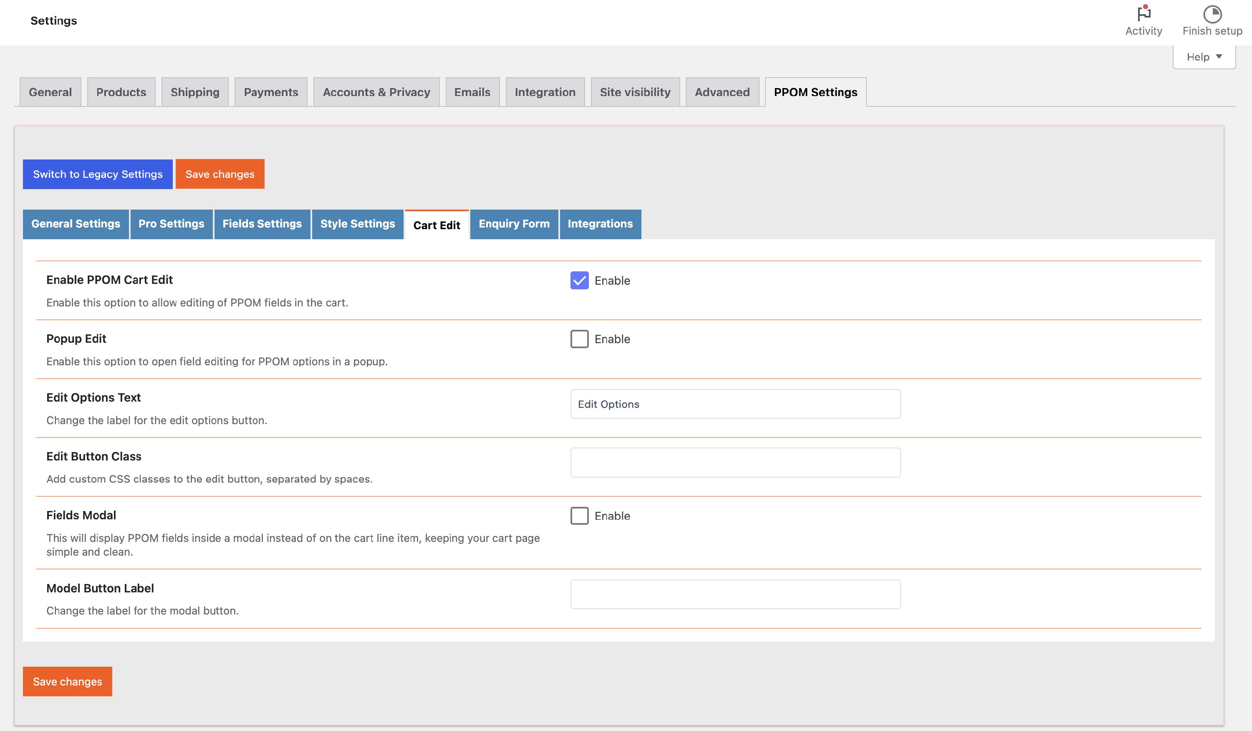Focus the Edit Options Text field
The width and height of the screenshot is (1252, 731).
coord(735,404)
